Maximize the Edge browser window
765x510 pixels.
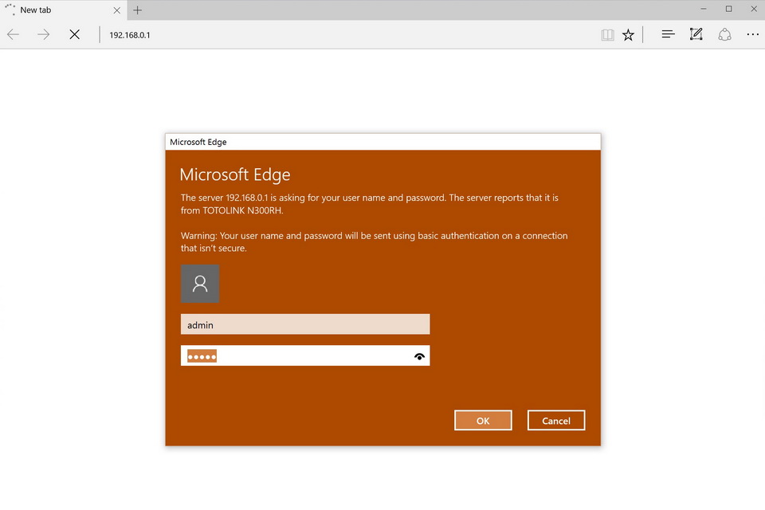click(x=728, y=9)
